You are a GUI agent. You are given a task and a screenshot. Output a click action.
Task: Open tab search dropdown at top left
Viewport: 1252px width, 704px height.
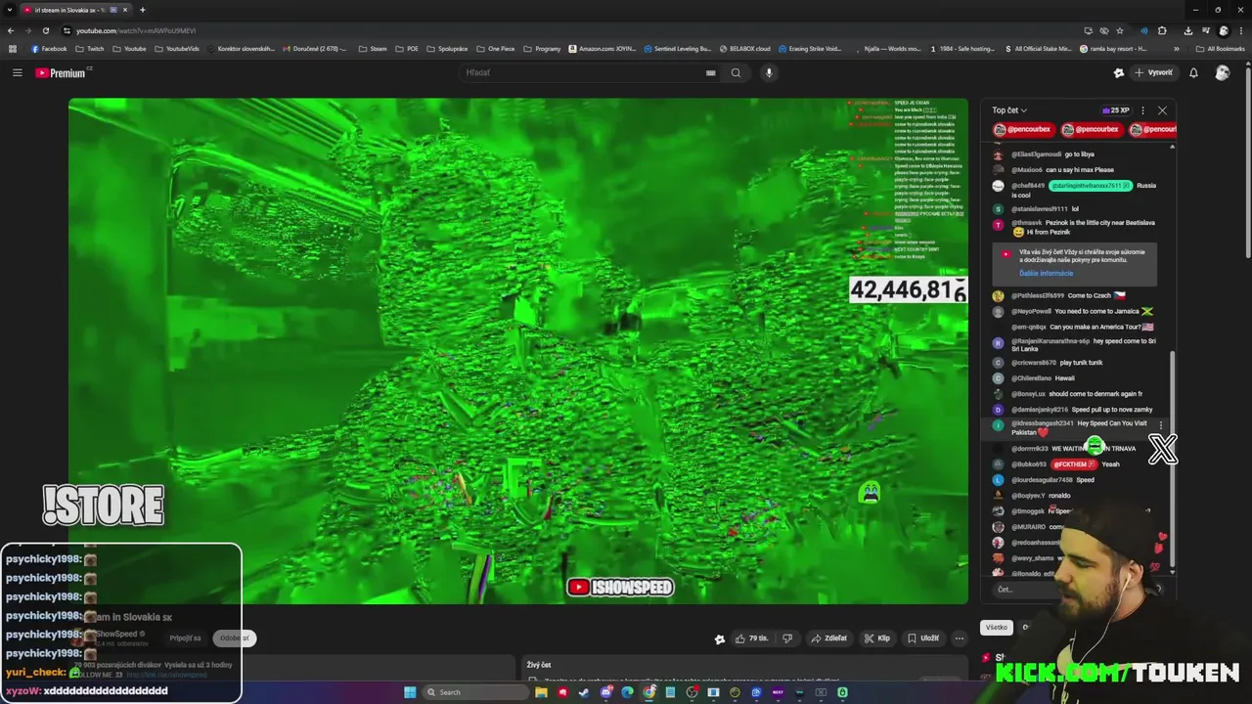(x=10, y=10)
